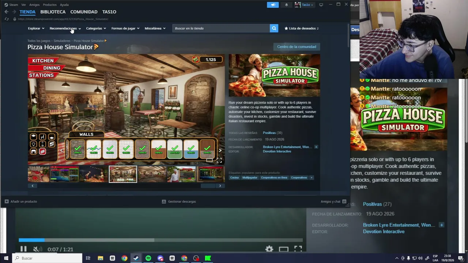Expand the Explorar store dropdown
The width and height of the screenshot is (468, 263).
click(36, 28)
